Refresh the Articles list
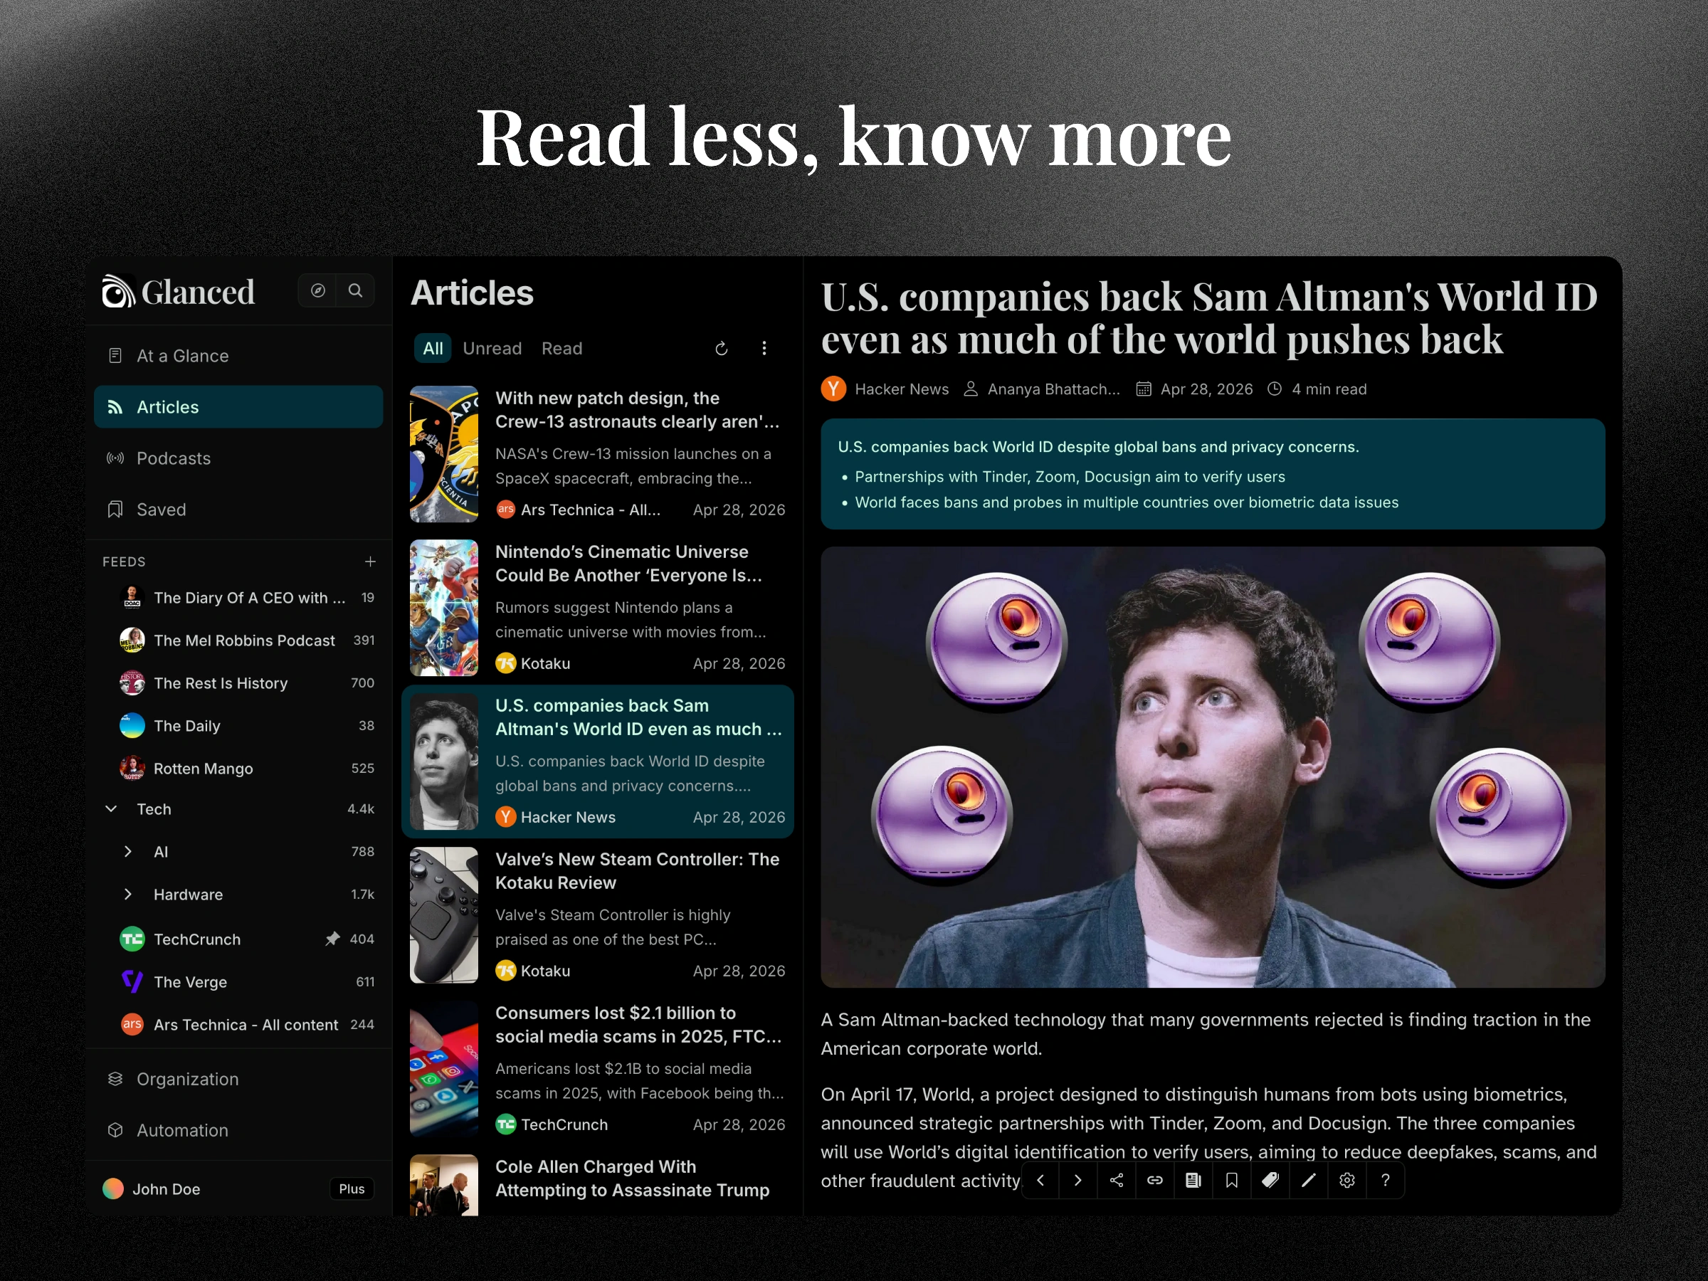This screenshot has width=1708, height=1281. pos(721,348)
